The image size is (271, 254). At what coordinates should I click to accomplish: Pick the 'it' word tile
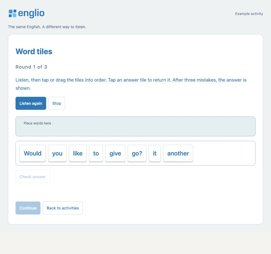pos(155,154)
